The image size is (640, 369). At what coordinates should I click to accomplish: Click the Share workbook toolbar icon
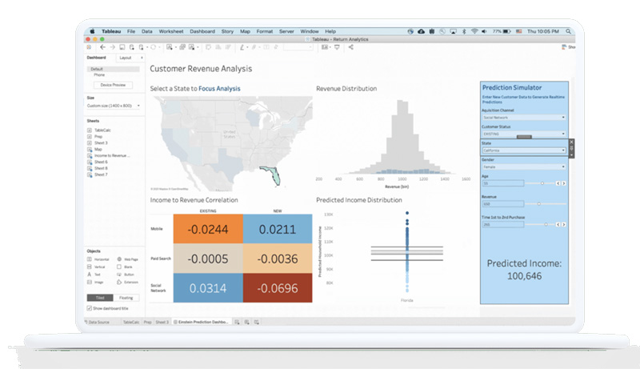point(351,47)
